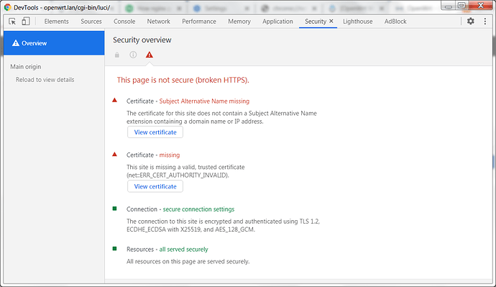Viewport: 496px width, 287px height.
Task: Activate the inspect element picker icon
Action: click(x=12, y=21)
